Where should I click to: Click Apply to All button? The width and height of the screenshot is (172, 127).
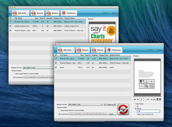point(111,105)
